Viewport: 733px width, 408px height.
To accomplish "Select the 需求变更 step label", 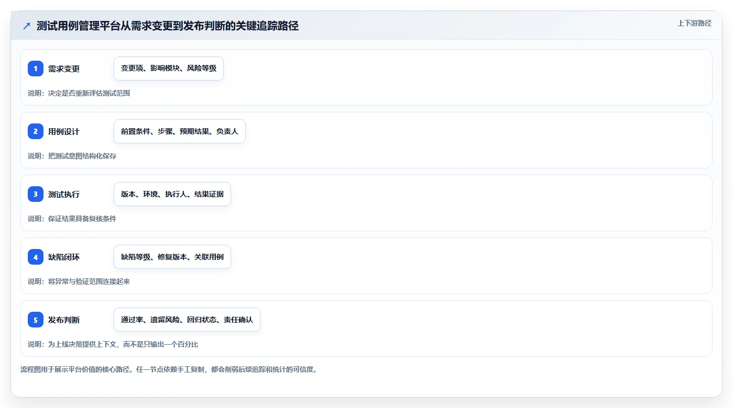I will click(x=64, y=69).
